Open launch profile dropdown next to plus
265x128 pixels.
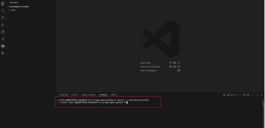tap(241, 95)
